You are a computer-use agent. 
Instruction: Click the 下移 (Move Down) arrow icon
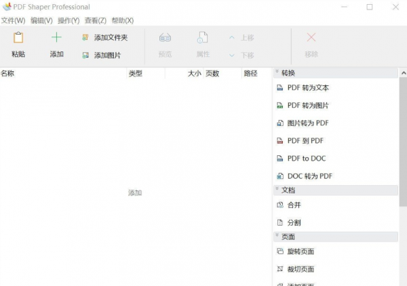[x=232, y=55]
